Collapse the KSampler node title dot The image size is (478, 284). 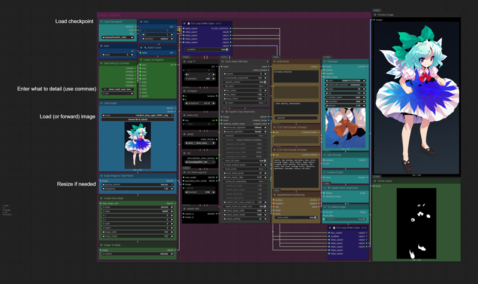click(324, 62)
